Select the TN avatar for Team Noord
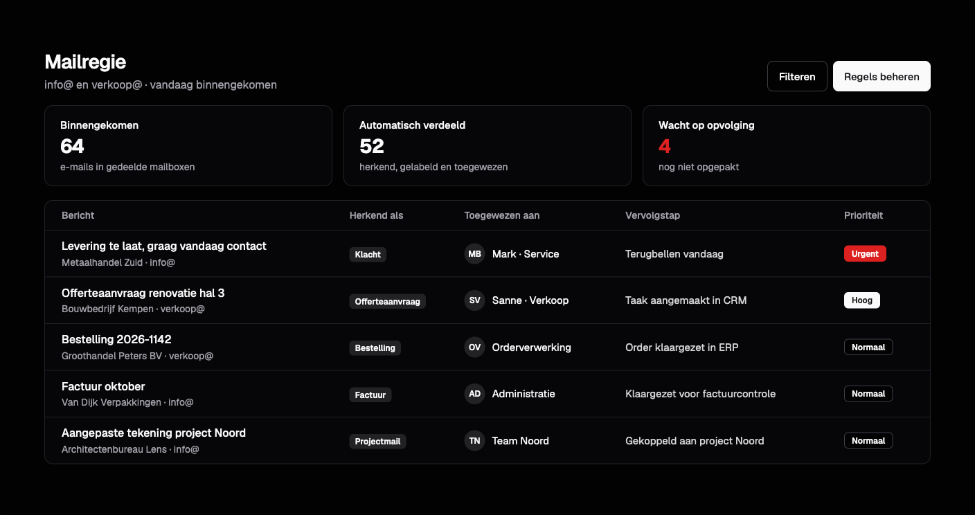The width and height of the screenshot is (975, 515). pyautogui.click(x=474, y=441)
